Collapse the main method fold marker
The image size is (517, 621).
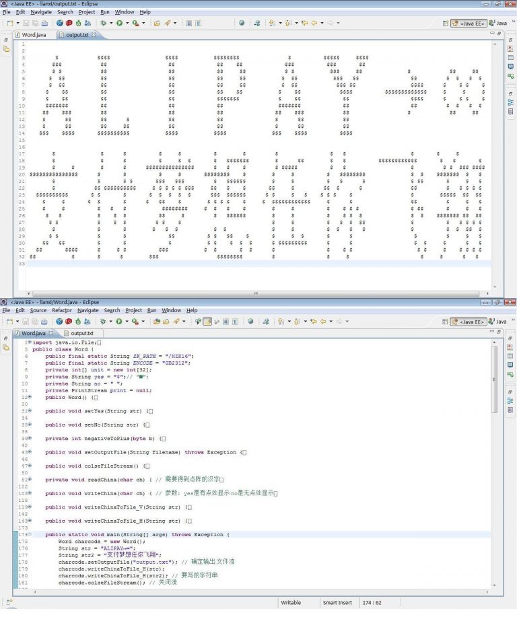(x=30, y=534)
